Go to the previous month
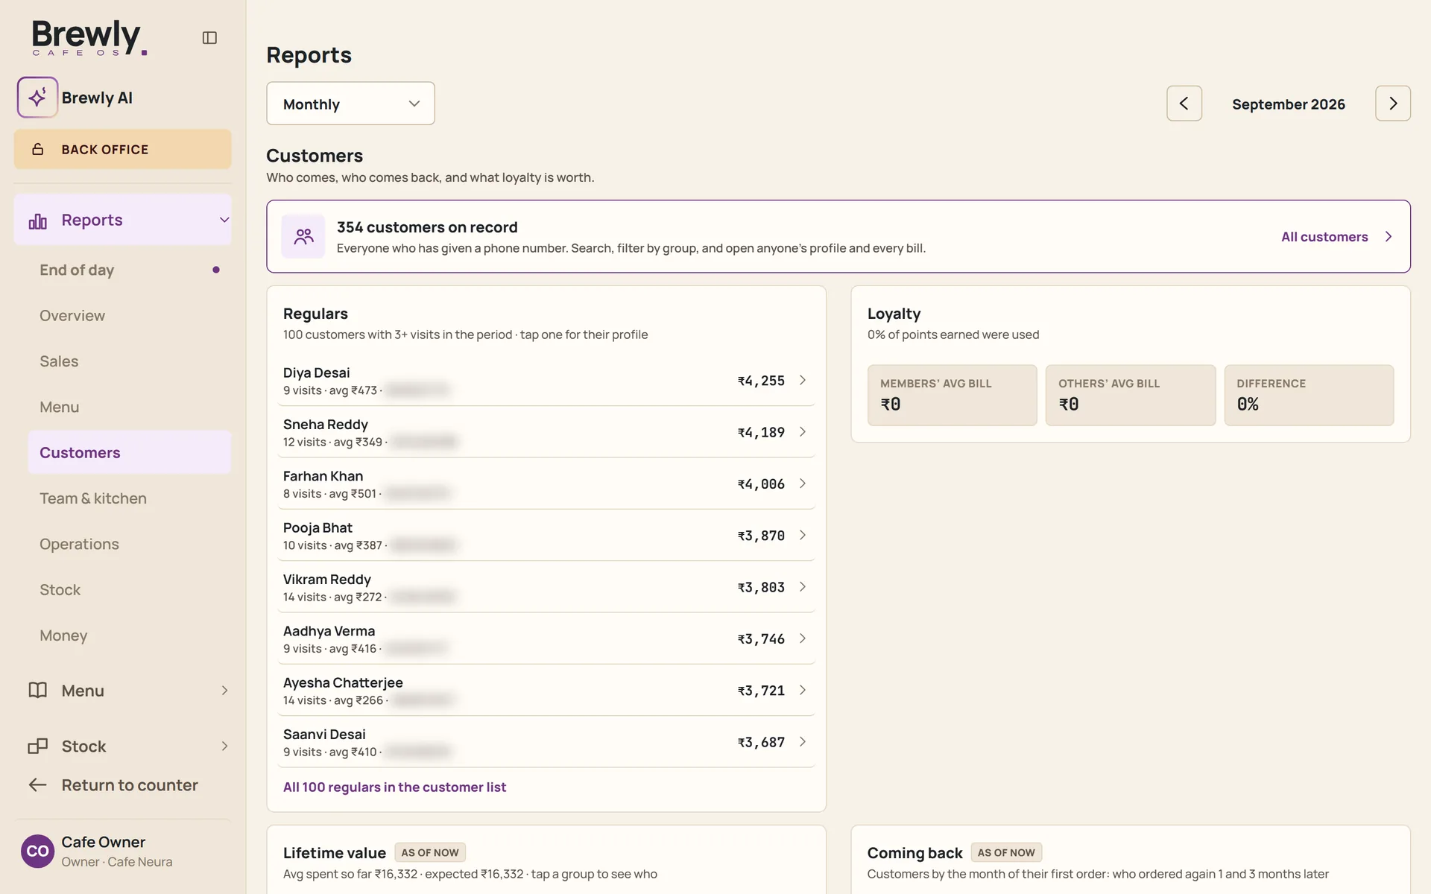Screen dimensions: 1431x894 (1184, 104)
